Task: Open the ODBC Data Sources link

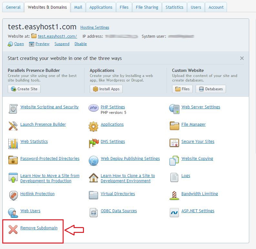Action: (119, 211)
